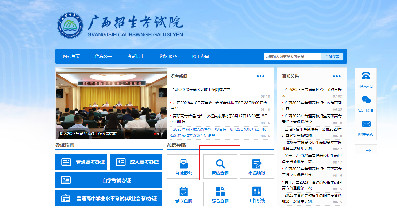Open the 志愿填报 system tile
This screenshot has width=397, height=212.
257,166
